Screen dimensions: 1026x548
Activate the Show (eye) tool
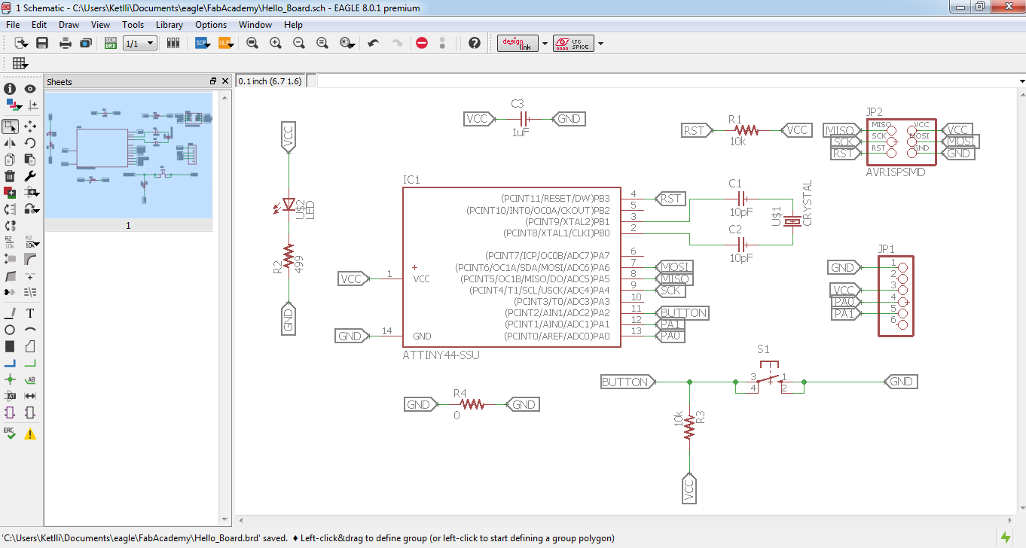pos(30,88)
